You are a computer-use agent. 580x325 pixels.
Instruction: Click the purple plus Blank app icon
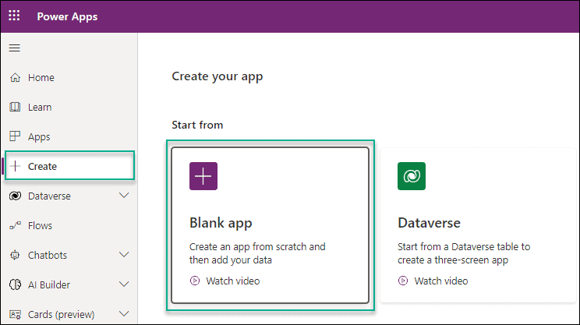[203, 176]
